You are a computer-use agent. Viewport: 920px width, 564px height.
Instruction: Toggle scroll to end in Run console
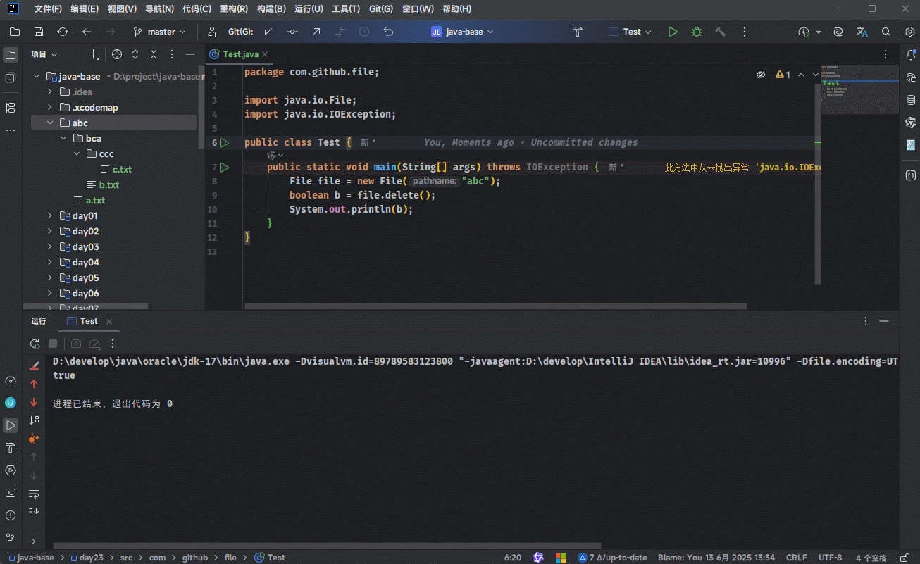coord(34,512)
